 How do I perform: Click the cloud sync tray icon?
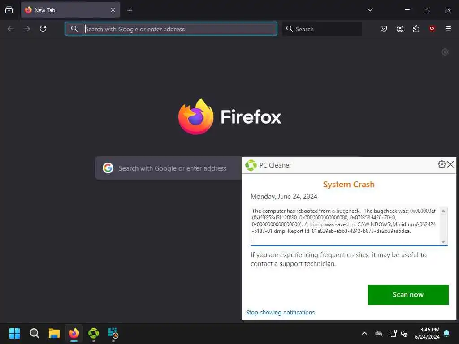(x=378, y=333)
